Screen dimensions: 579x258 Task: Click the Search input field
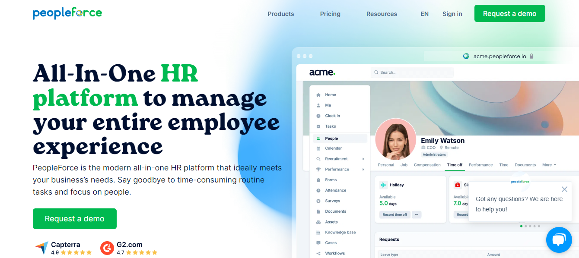point(412,72)
